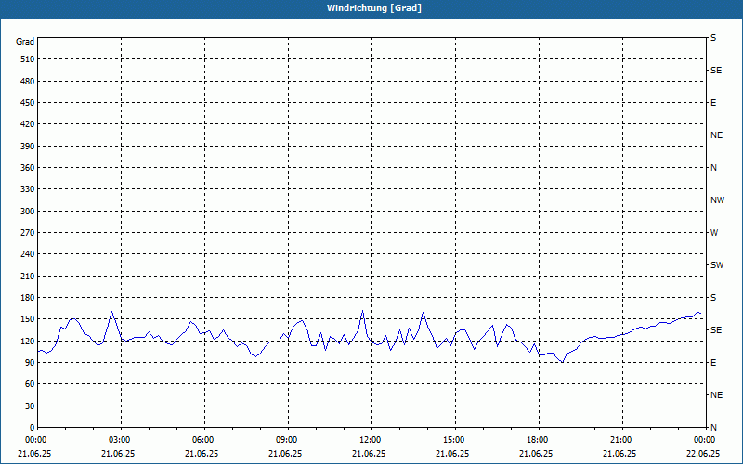Click the S compass label level with 180
Screen dimensions: 743x464
713,298
